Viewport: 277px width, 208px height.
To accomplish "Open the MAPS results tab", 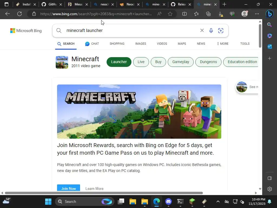I will [182, 44].
